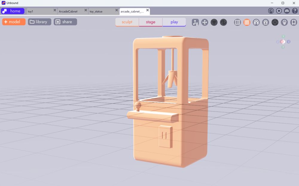The width and height of the screenshot is (299, 186).
Task: Open the performance gauge icon
Action: 271,11
